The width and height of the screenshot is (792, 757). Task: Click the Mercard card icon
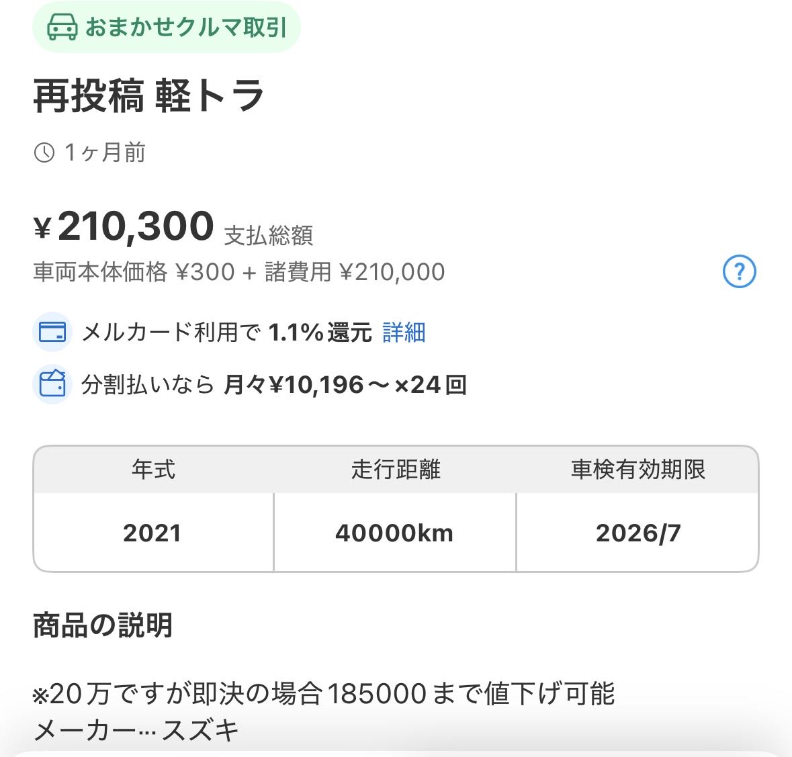52,332
